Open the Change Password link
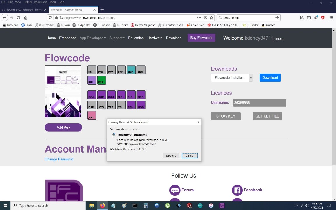336x210 pixels. (x=59, y=159)
